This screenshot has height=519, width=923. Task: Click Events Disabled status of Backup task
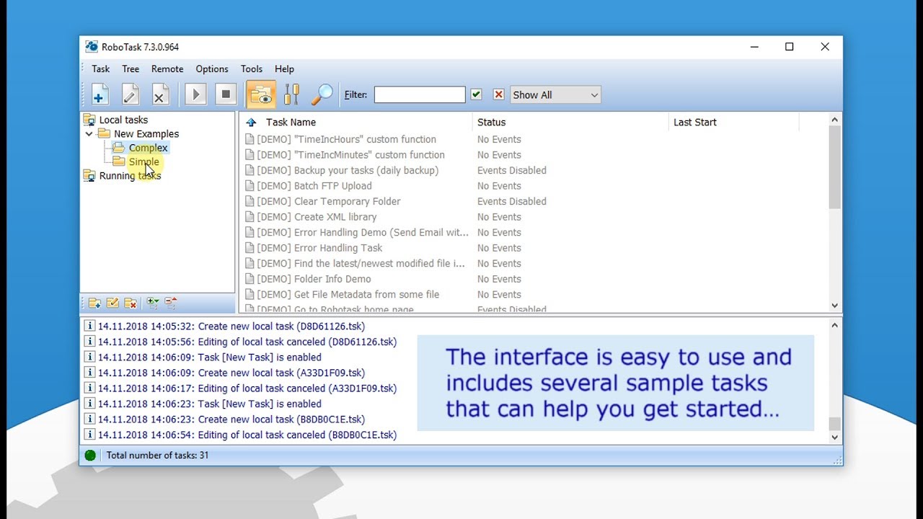(x=512, y=171)
